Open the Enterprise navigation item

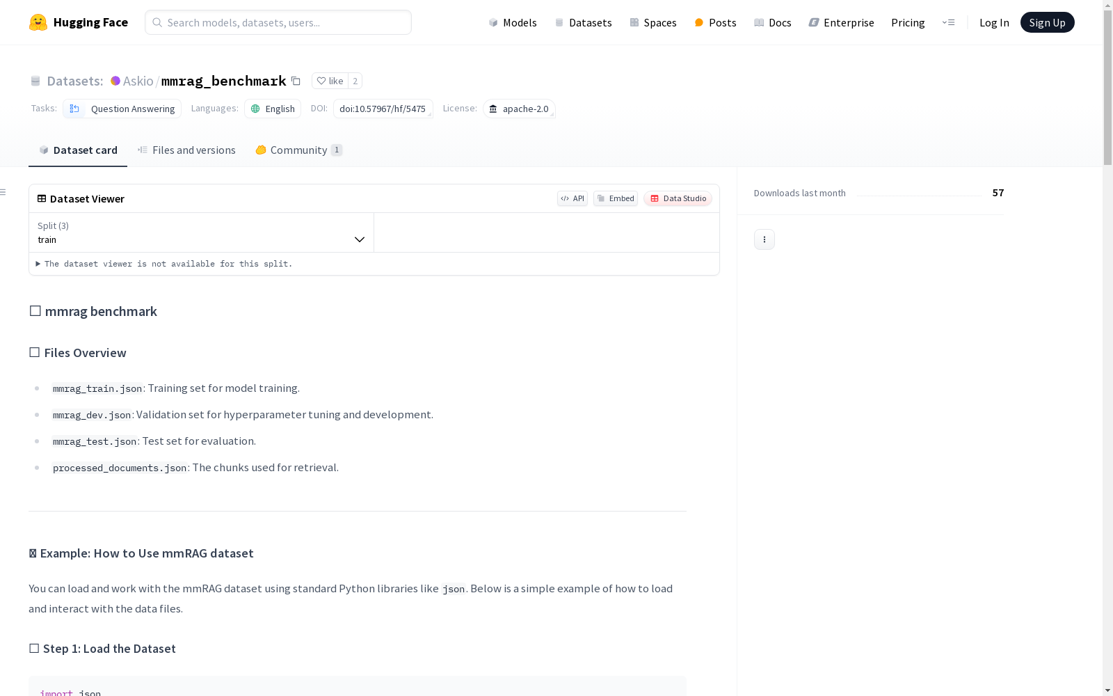[x=841, y=22]
